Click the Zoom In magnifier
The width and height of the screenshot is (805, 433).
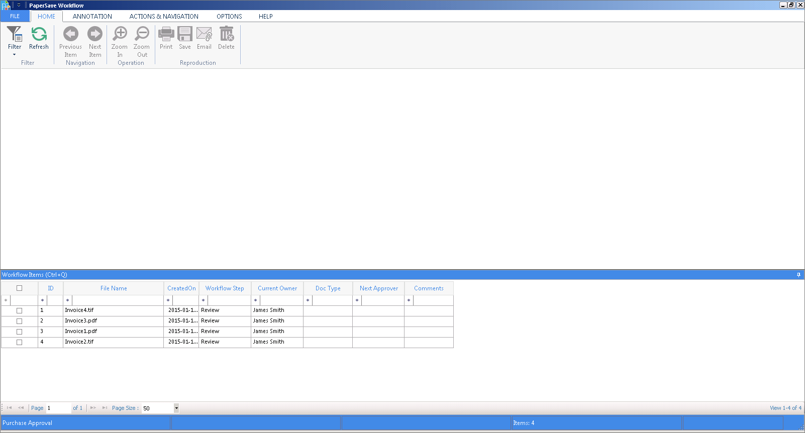coord(120,35)
